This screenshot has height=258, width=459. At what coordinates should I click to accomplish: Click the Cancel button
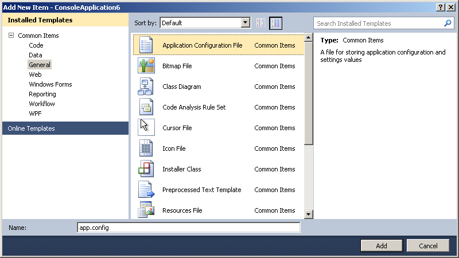point(428,245)
